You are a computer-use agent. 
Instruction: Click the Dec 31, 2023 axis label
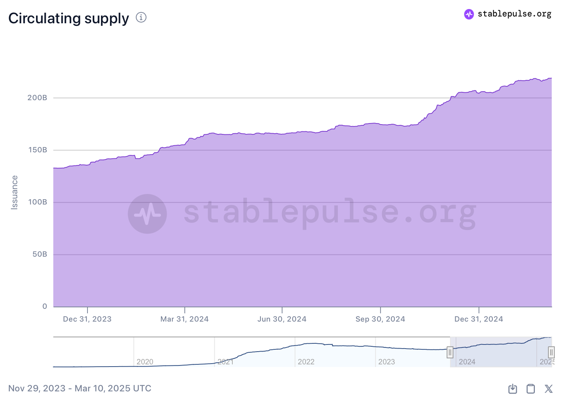pos(87,319)
